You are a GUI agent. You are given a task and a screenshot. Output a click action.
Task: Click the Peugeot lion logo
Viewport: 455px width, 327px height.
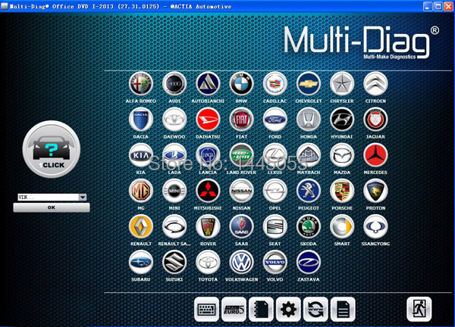point(309,191)
